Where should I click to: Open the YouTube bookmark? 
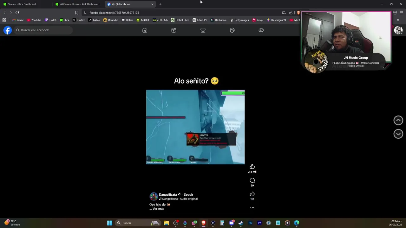click(34, 20)
